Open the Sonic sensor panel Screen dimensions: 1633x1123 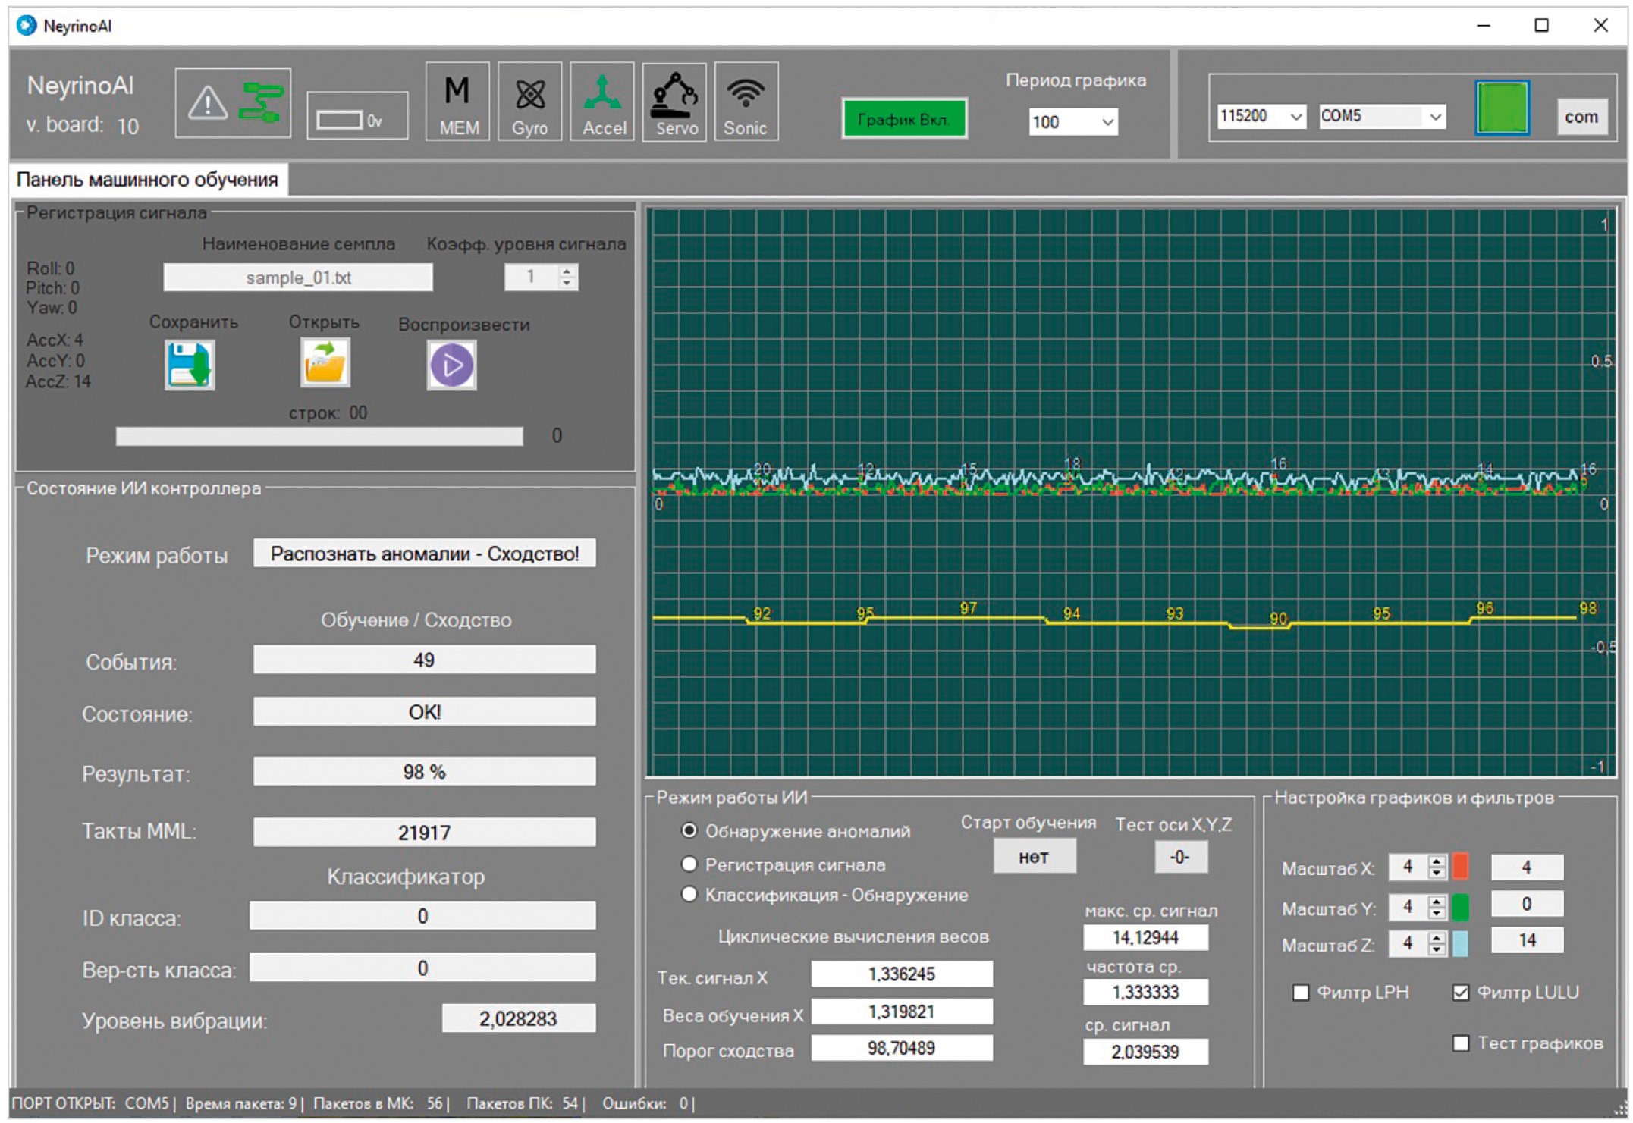(746, 102)
